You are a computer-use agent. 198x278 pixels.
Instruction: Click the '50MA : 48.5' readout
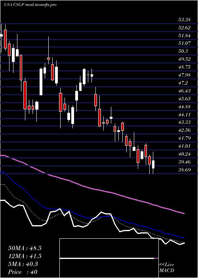tap(25, 248)
